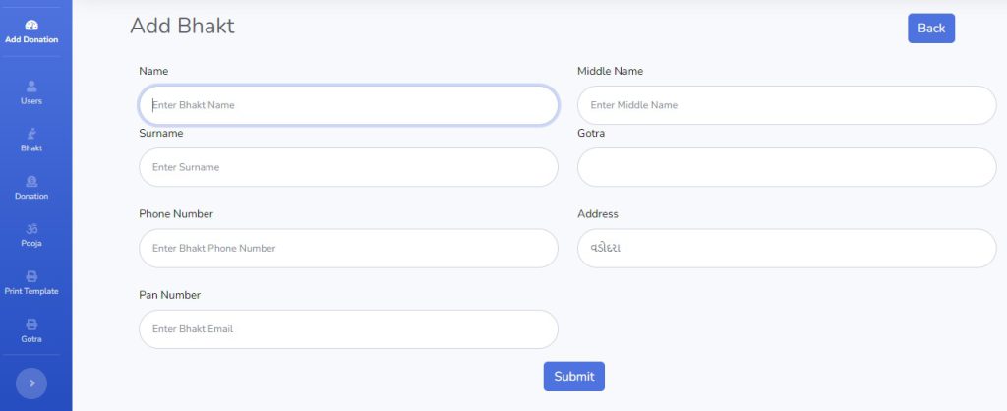The height and width of the screenshot is (411, 1007).
Task: Submit the Add Bhakt form
Action: coord(574,377)
